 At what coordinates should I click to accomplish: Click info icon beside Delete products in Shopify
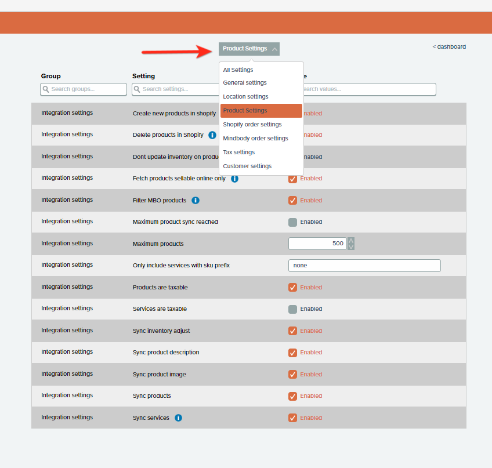point(212,135)
